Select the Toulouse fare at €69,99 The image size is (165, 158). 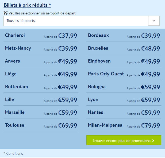coord(41,125)
